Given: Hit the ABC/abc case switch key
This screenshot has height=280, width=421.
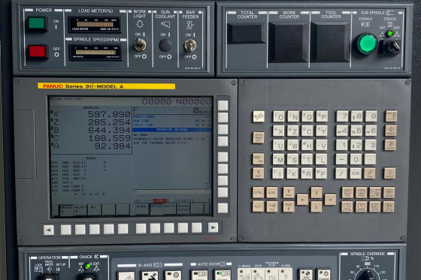Looking at the screenshot, I should (258, 159).
